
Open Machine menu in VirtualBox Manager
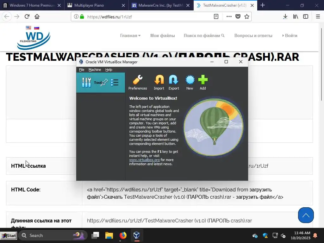95,70
